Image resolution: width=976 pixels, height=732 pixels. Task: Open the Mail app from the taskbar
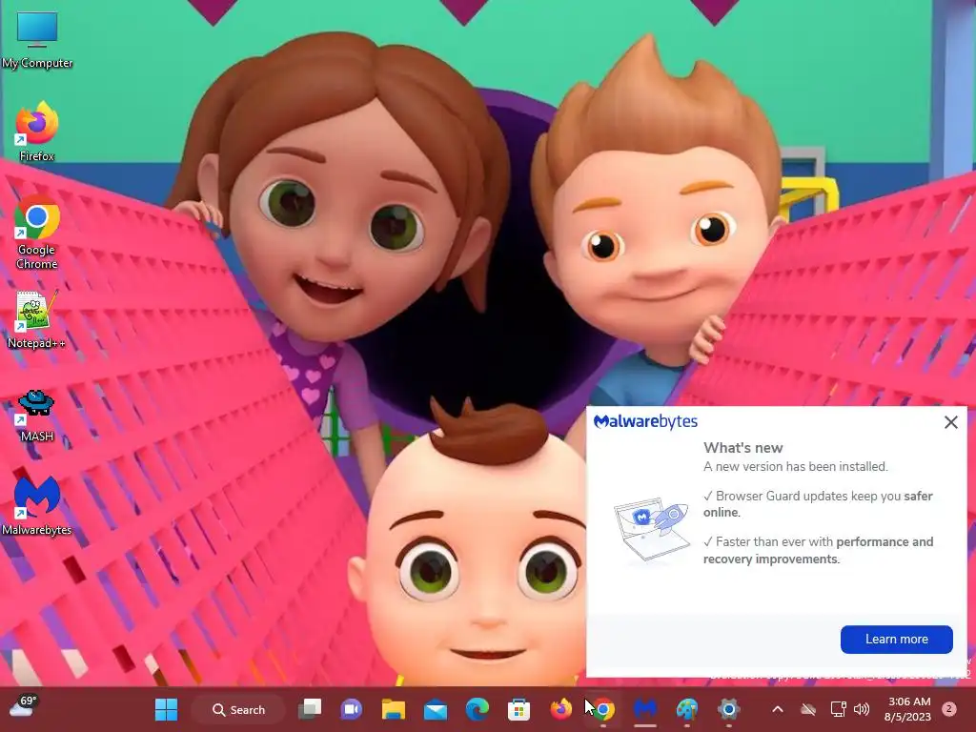tap(435, 709)
